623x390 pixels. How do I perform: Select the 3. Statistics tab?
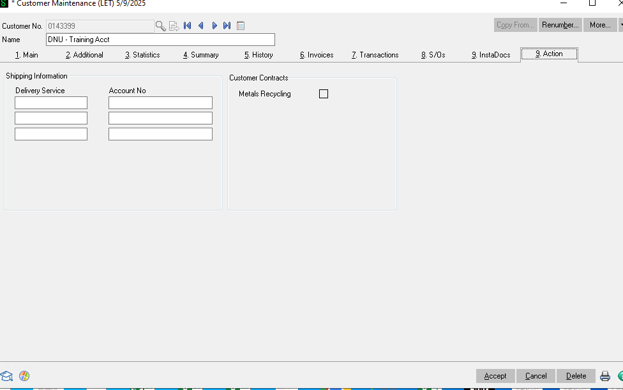coord(142,55)
